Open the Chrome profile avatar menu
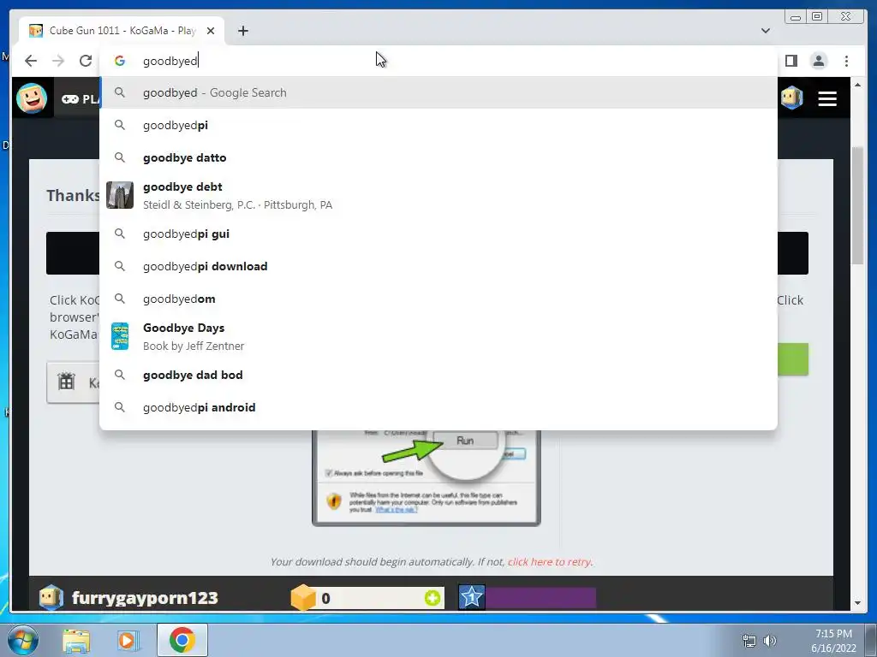Viewport: 877px width, 657px height. tap(818, 61)
